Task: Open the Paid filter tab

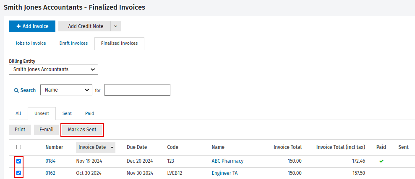Action: pyautogui.click(x=89, y=114)
